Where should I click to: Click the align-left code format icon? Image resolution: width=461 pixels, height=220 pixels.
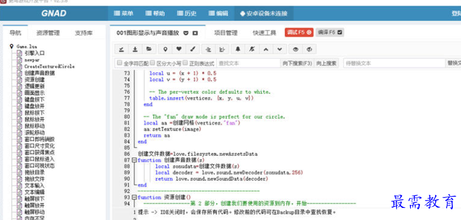pos(209,49)
